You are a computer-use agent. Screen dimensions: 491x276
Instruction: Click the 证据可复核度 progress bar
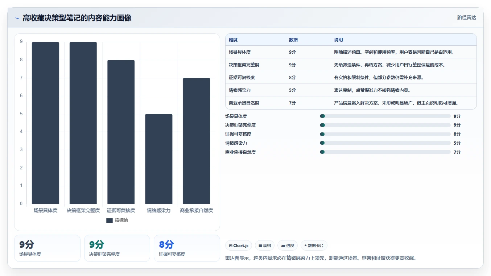coord(385,134)
